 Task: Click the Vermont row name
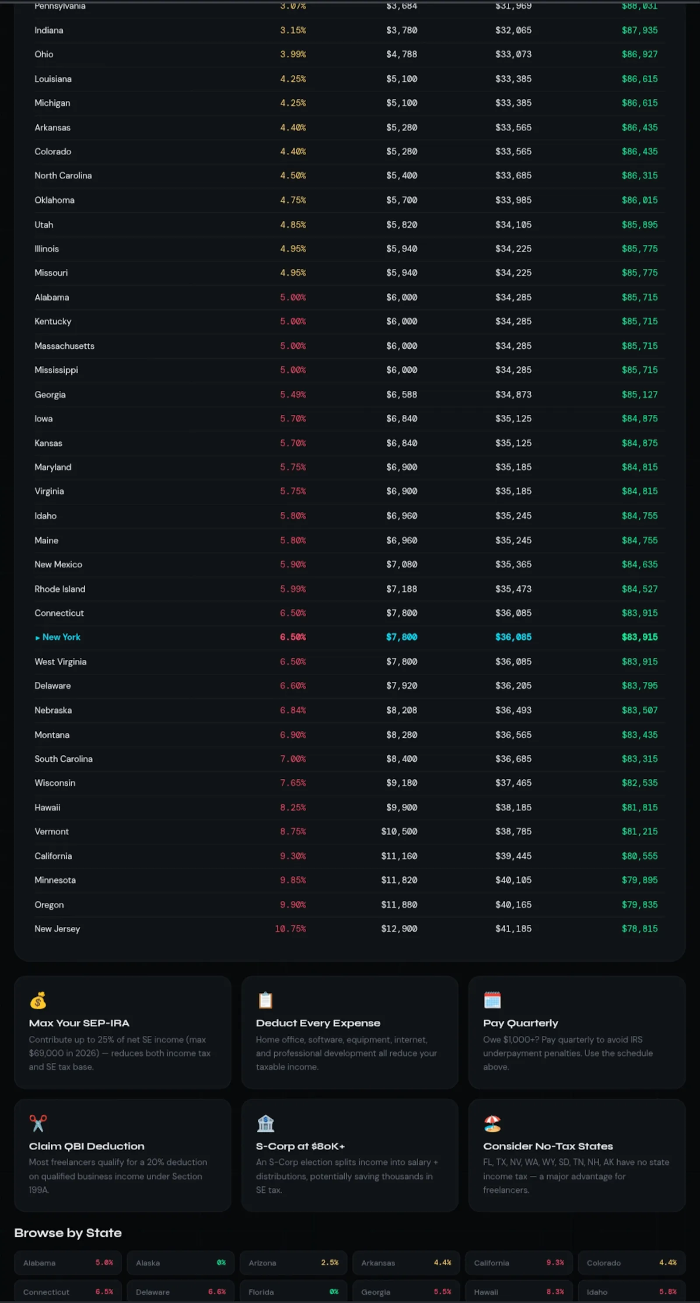(52, 832)
